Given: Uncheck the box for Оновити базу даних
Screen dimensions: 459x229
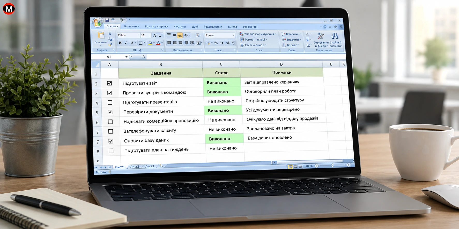Looking at the screenshot, I should click(x=111, y=141).
